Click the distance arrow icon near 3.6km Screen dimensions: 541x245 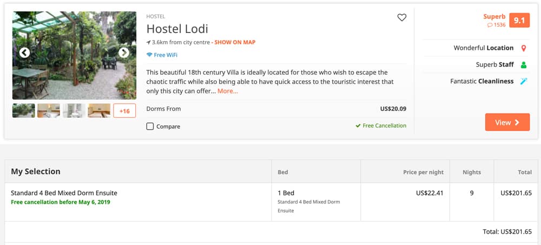(x=148, y=42)
